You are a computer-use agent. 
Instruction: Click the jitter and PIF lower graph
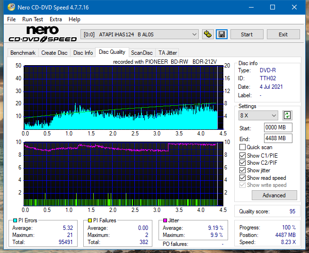pos(124,174)
